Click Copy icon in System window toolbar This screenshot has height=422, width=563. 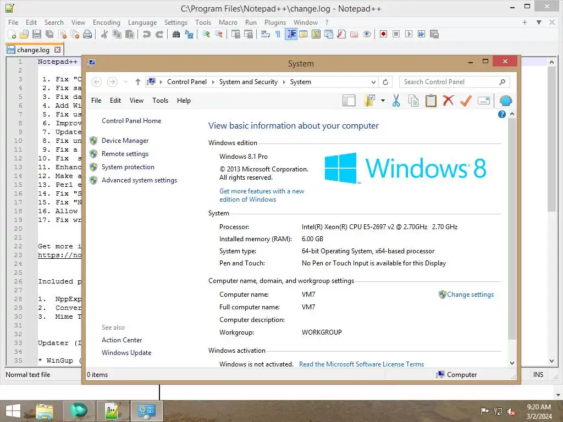click(413, 101)
